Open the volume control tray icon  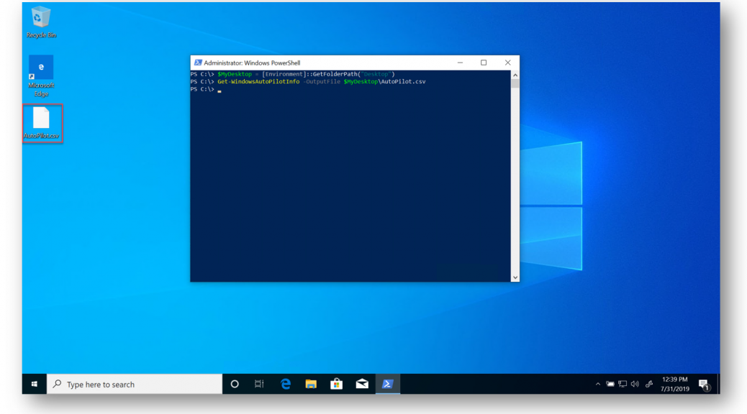(x=635, y=384)
